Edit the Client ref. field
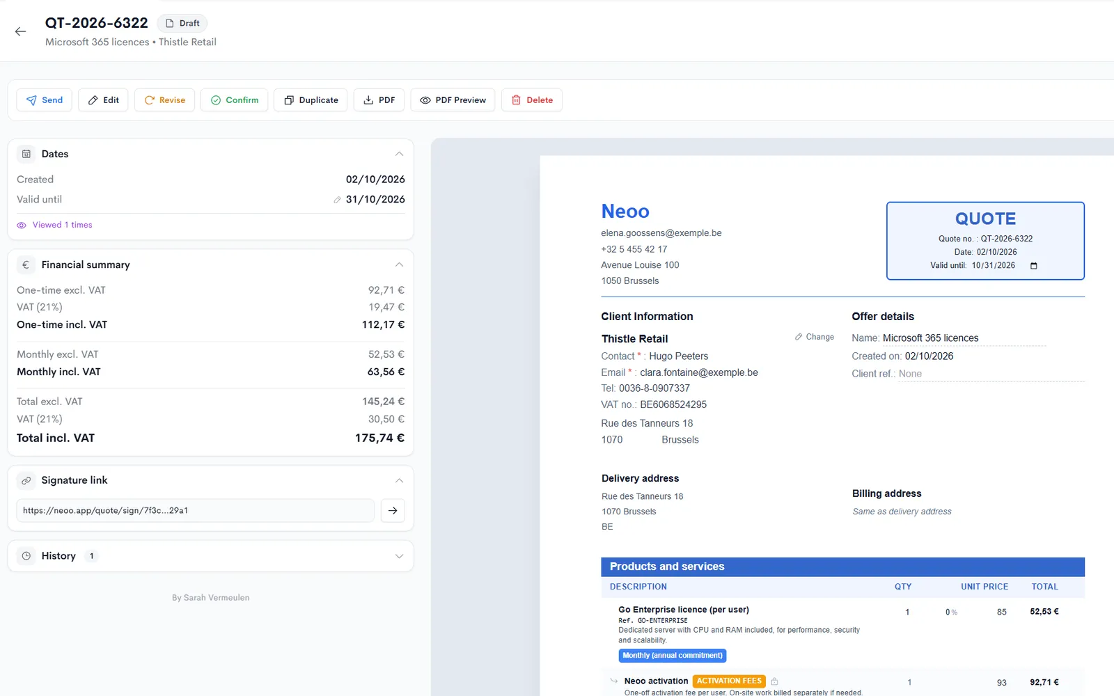 click(x=991, y=374)
